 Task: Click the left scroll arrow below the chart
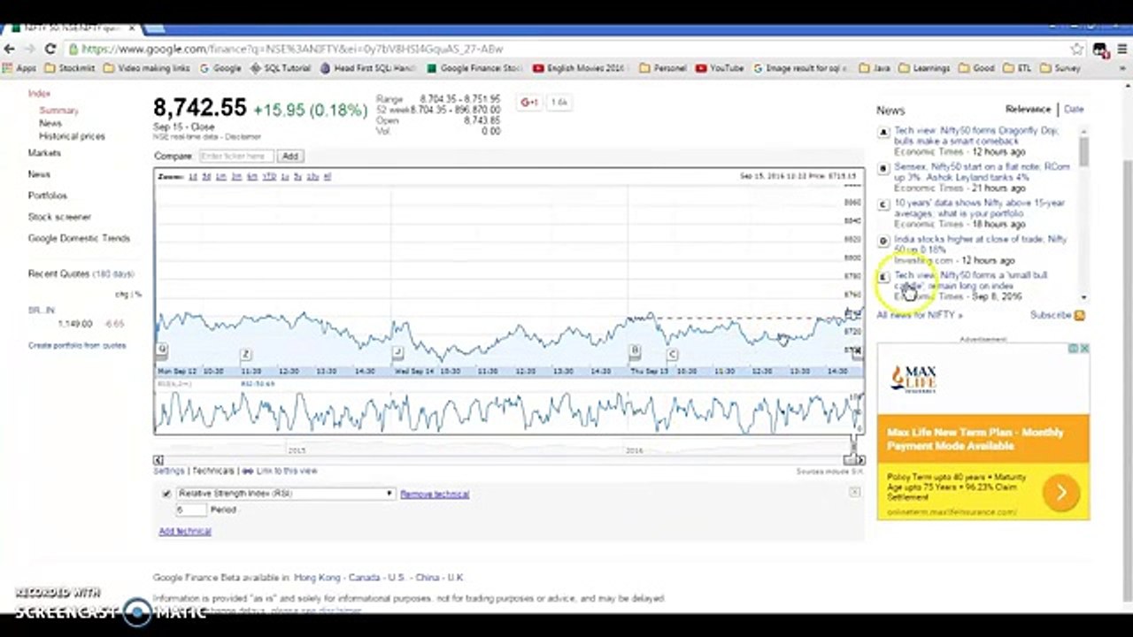coord(158,460)
